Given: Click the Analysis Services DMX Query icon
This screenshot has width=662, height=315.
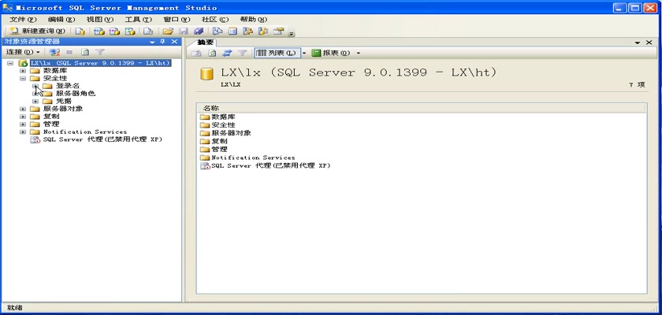Looking at the screenshot, I should (x=114, y=31).
